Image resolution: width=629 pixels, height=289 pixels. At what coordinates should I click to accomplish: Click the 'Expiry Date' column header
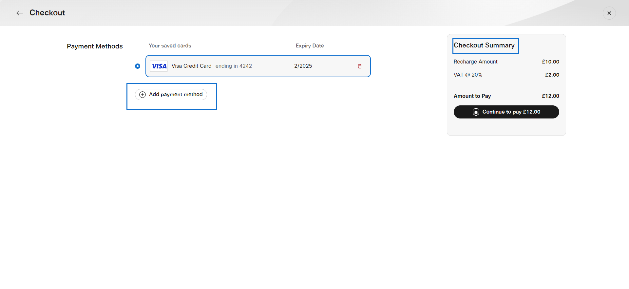pyautogui.click(x=310, y=45)
